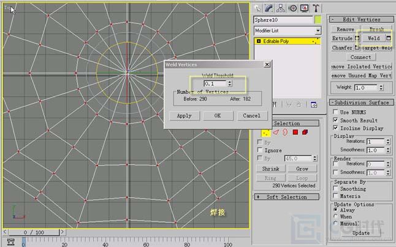Open the Display command panel tab

pos(304,9)
